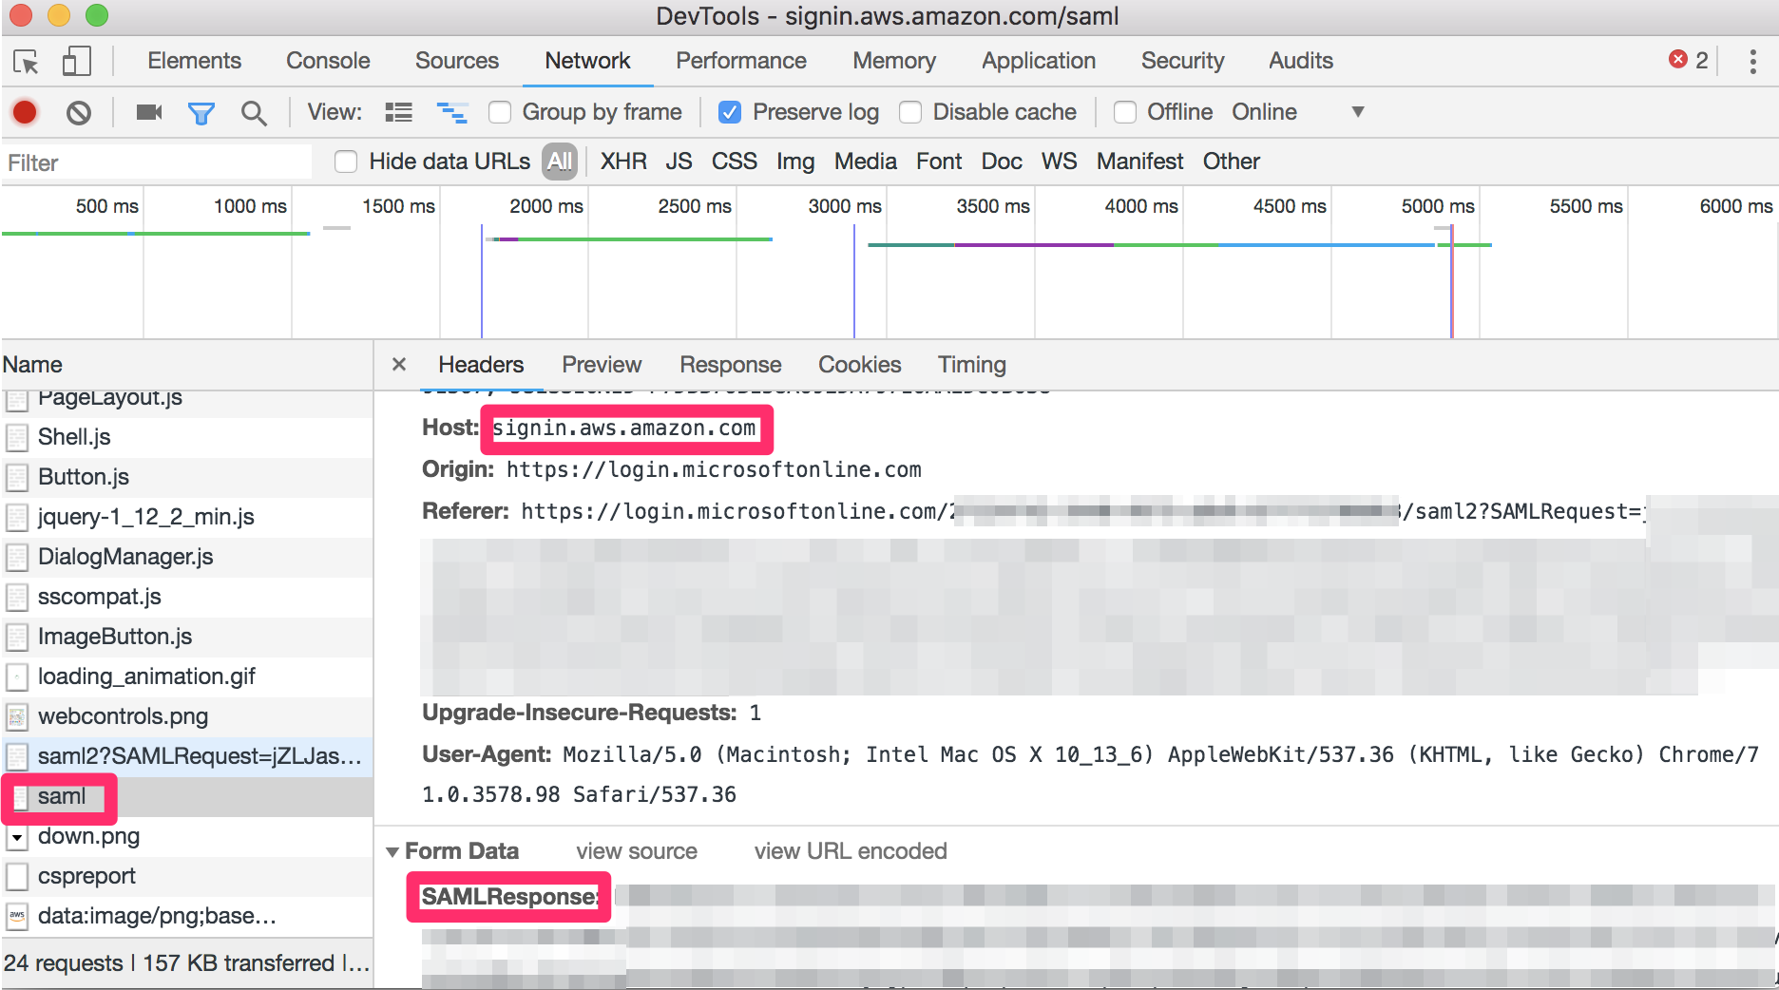Click the icon beside data:image/png;base
This screenshot has width=1779, height=990.
click(x=17, y=916)
